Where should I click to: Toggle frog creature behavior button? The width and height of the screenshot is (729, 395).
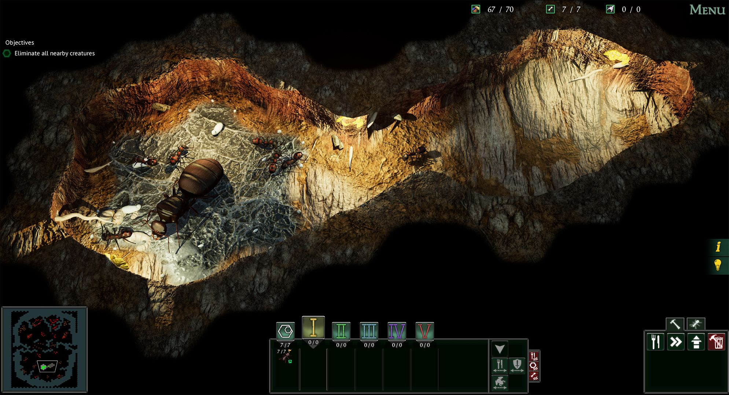click(x=500, y=383)
